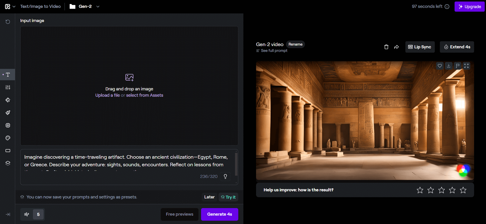Expand See full prompt
486x224 pixels.
coord(272,51)
